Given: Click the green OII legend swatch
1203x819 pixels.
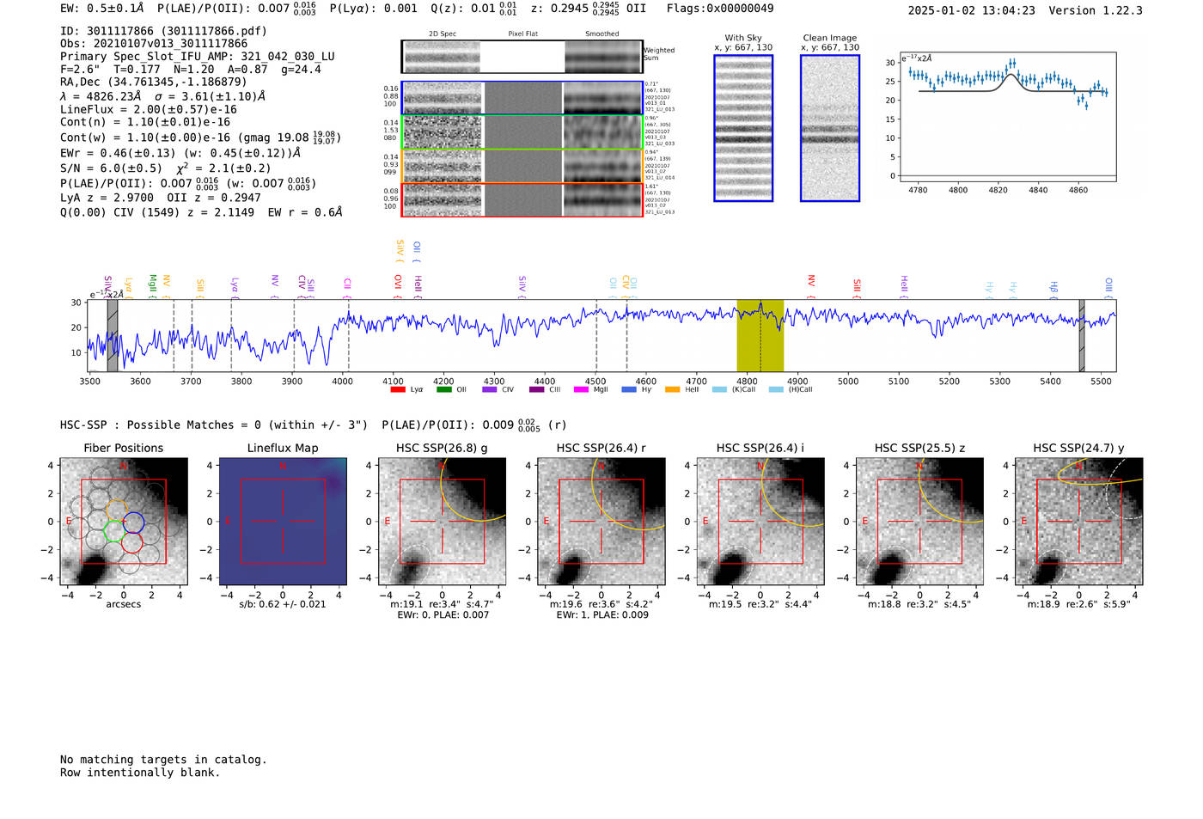Looking at the screenshot, I should coord(443,389).
